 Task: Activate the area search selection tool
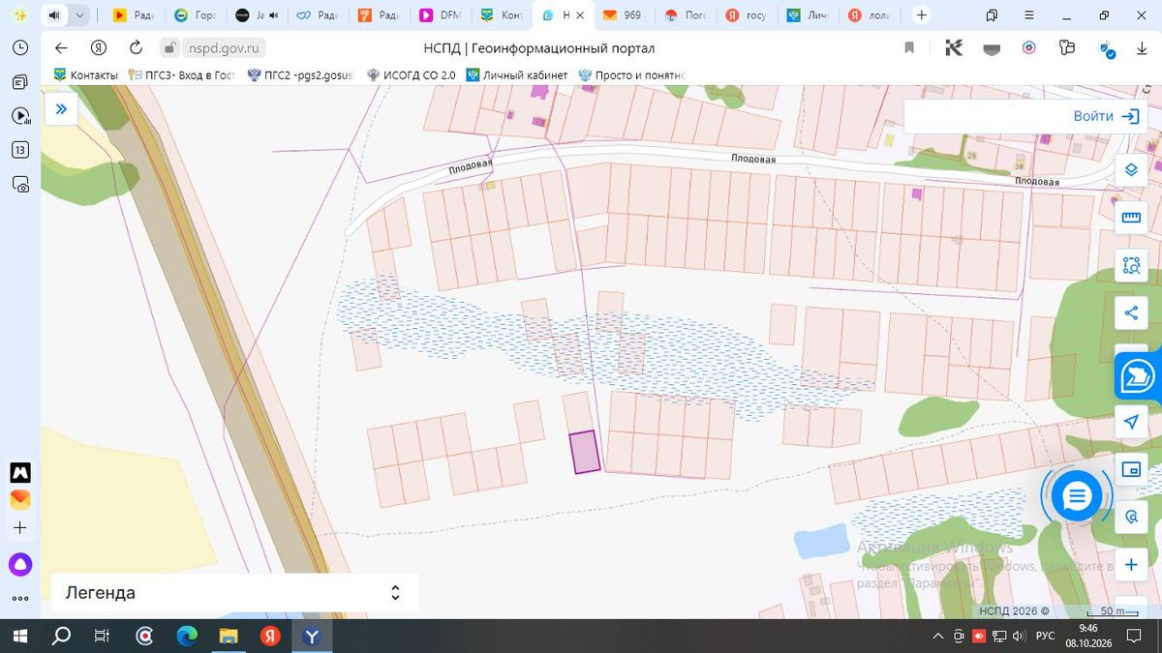click(x=1131, y=265)
